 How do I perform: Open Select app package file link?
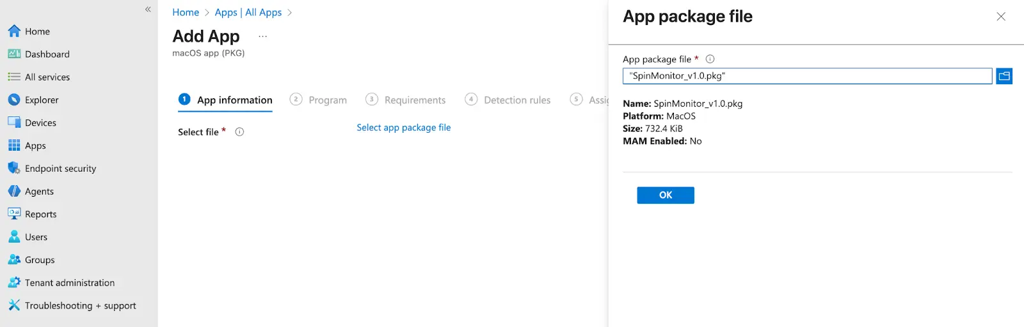pos(404,128)
